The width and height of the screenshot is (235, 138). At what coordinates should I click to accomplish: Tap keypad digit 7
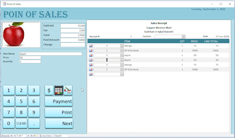click(x=9, y=112)
